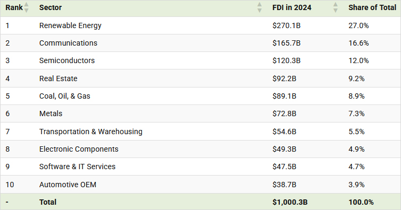Click sort arrows beside FDI in 2024
401x210 pixels.
336,7
